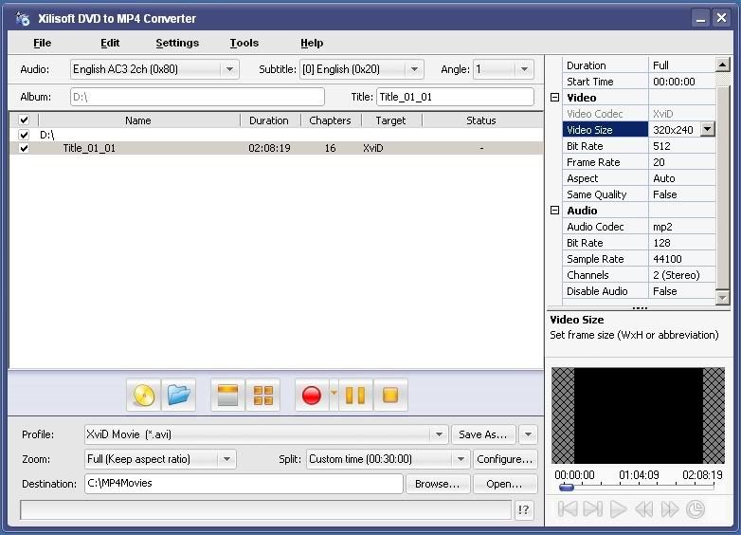Image resolution: width=741 pixels, height=535 pixels.
Task: Click the Browse... button
Action: [x=438, y=484]
